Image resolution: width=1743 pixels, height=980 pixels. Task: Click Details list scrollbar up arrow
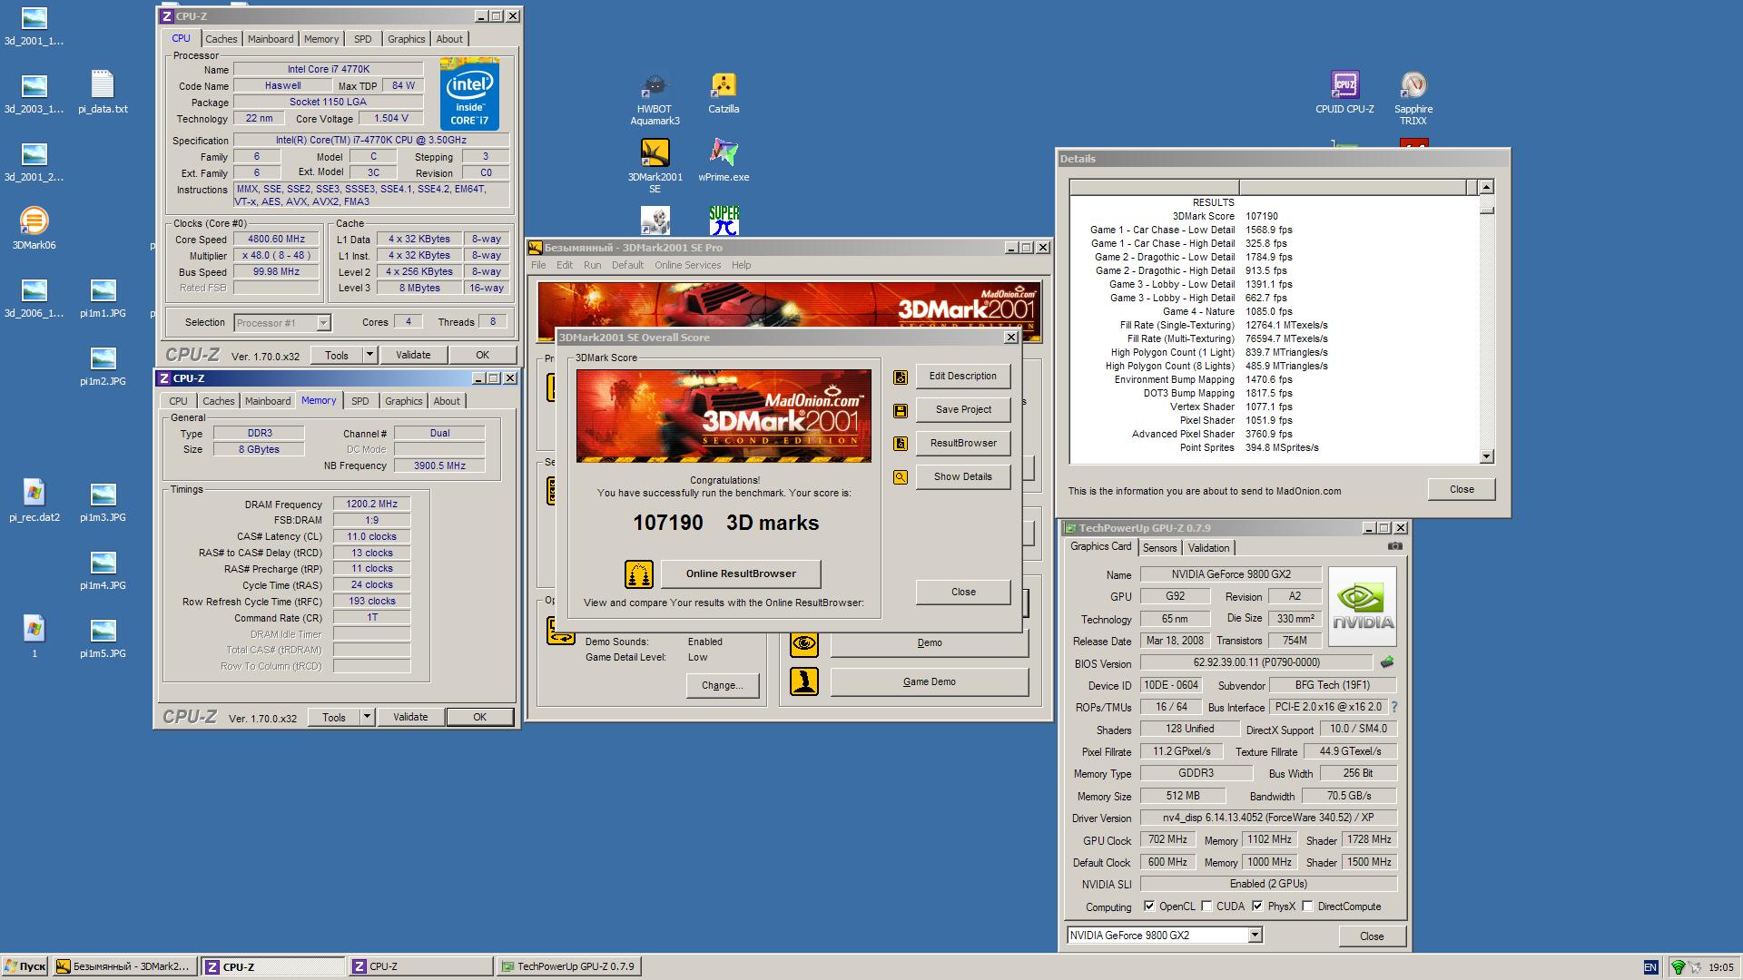pyautogui.click(x=1486, y=187)
